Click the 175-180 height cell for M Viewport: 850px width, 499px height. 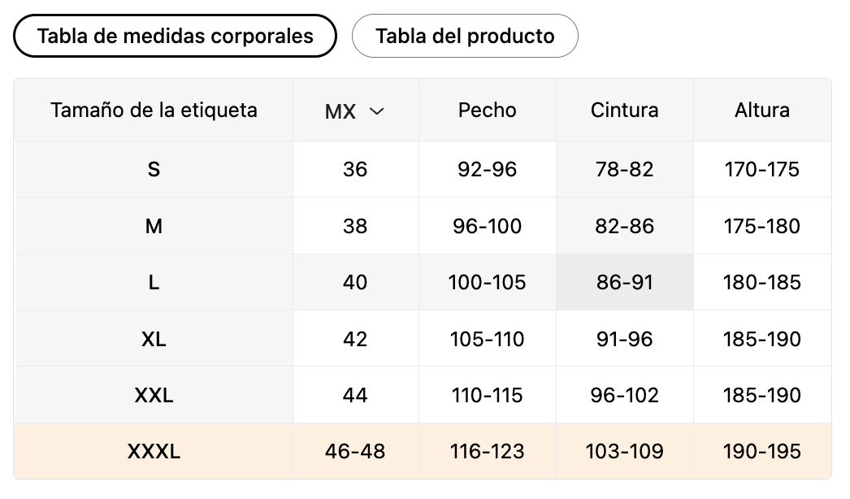(762, 226)
